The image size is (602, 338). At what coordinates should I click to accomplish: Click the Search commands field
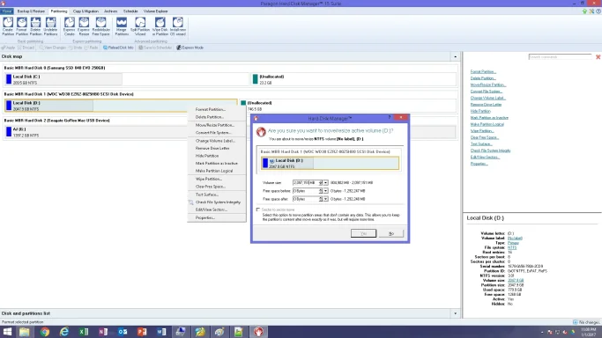[560, 56]
